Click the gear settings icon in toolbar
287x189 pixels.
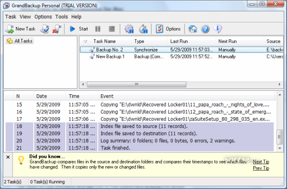129,29
